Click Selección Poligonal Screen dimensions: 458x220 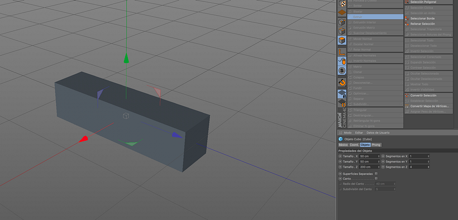[x=428, y=2]
